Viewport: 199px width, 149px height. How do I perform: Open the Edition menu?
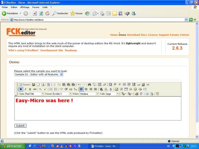coord(14,7)
